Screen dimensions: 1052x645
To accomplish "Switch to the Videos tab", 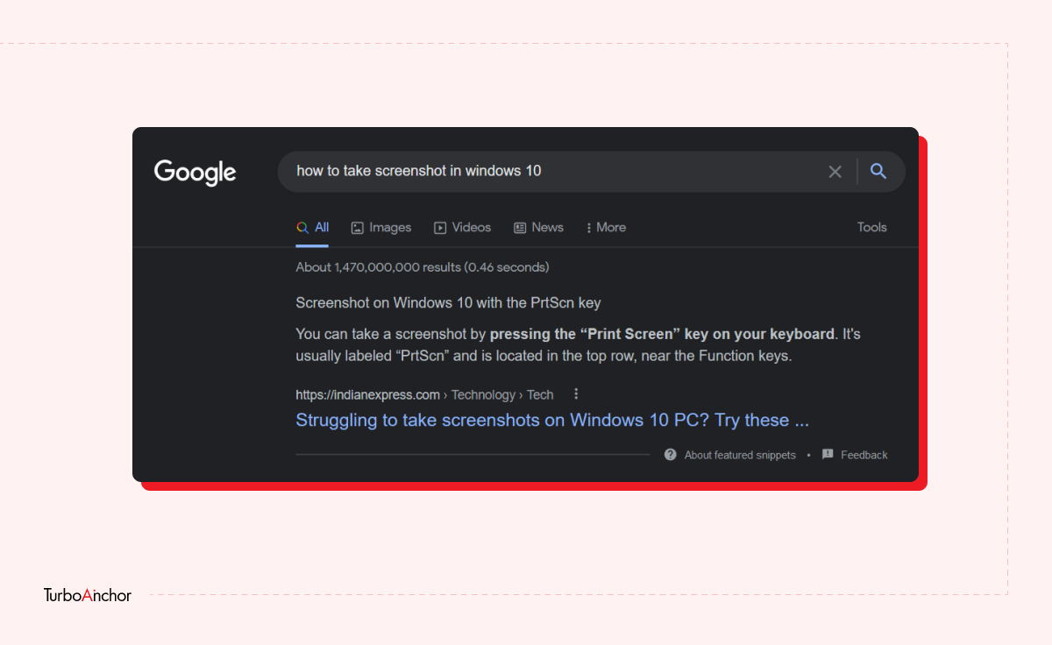I will coord(463,227).
